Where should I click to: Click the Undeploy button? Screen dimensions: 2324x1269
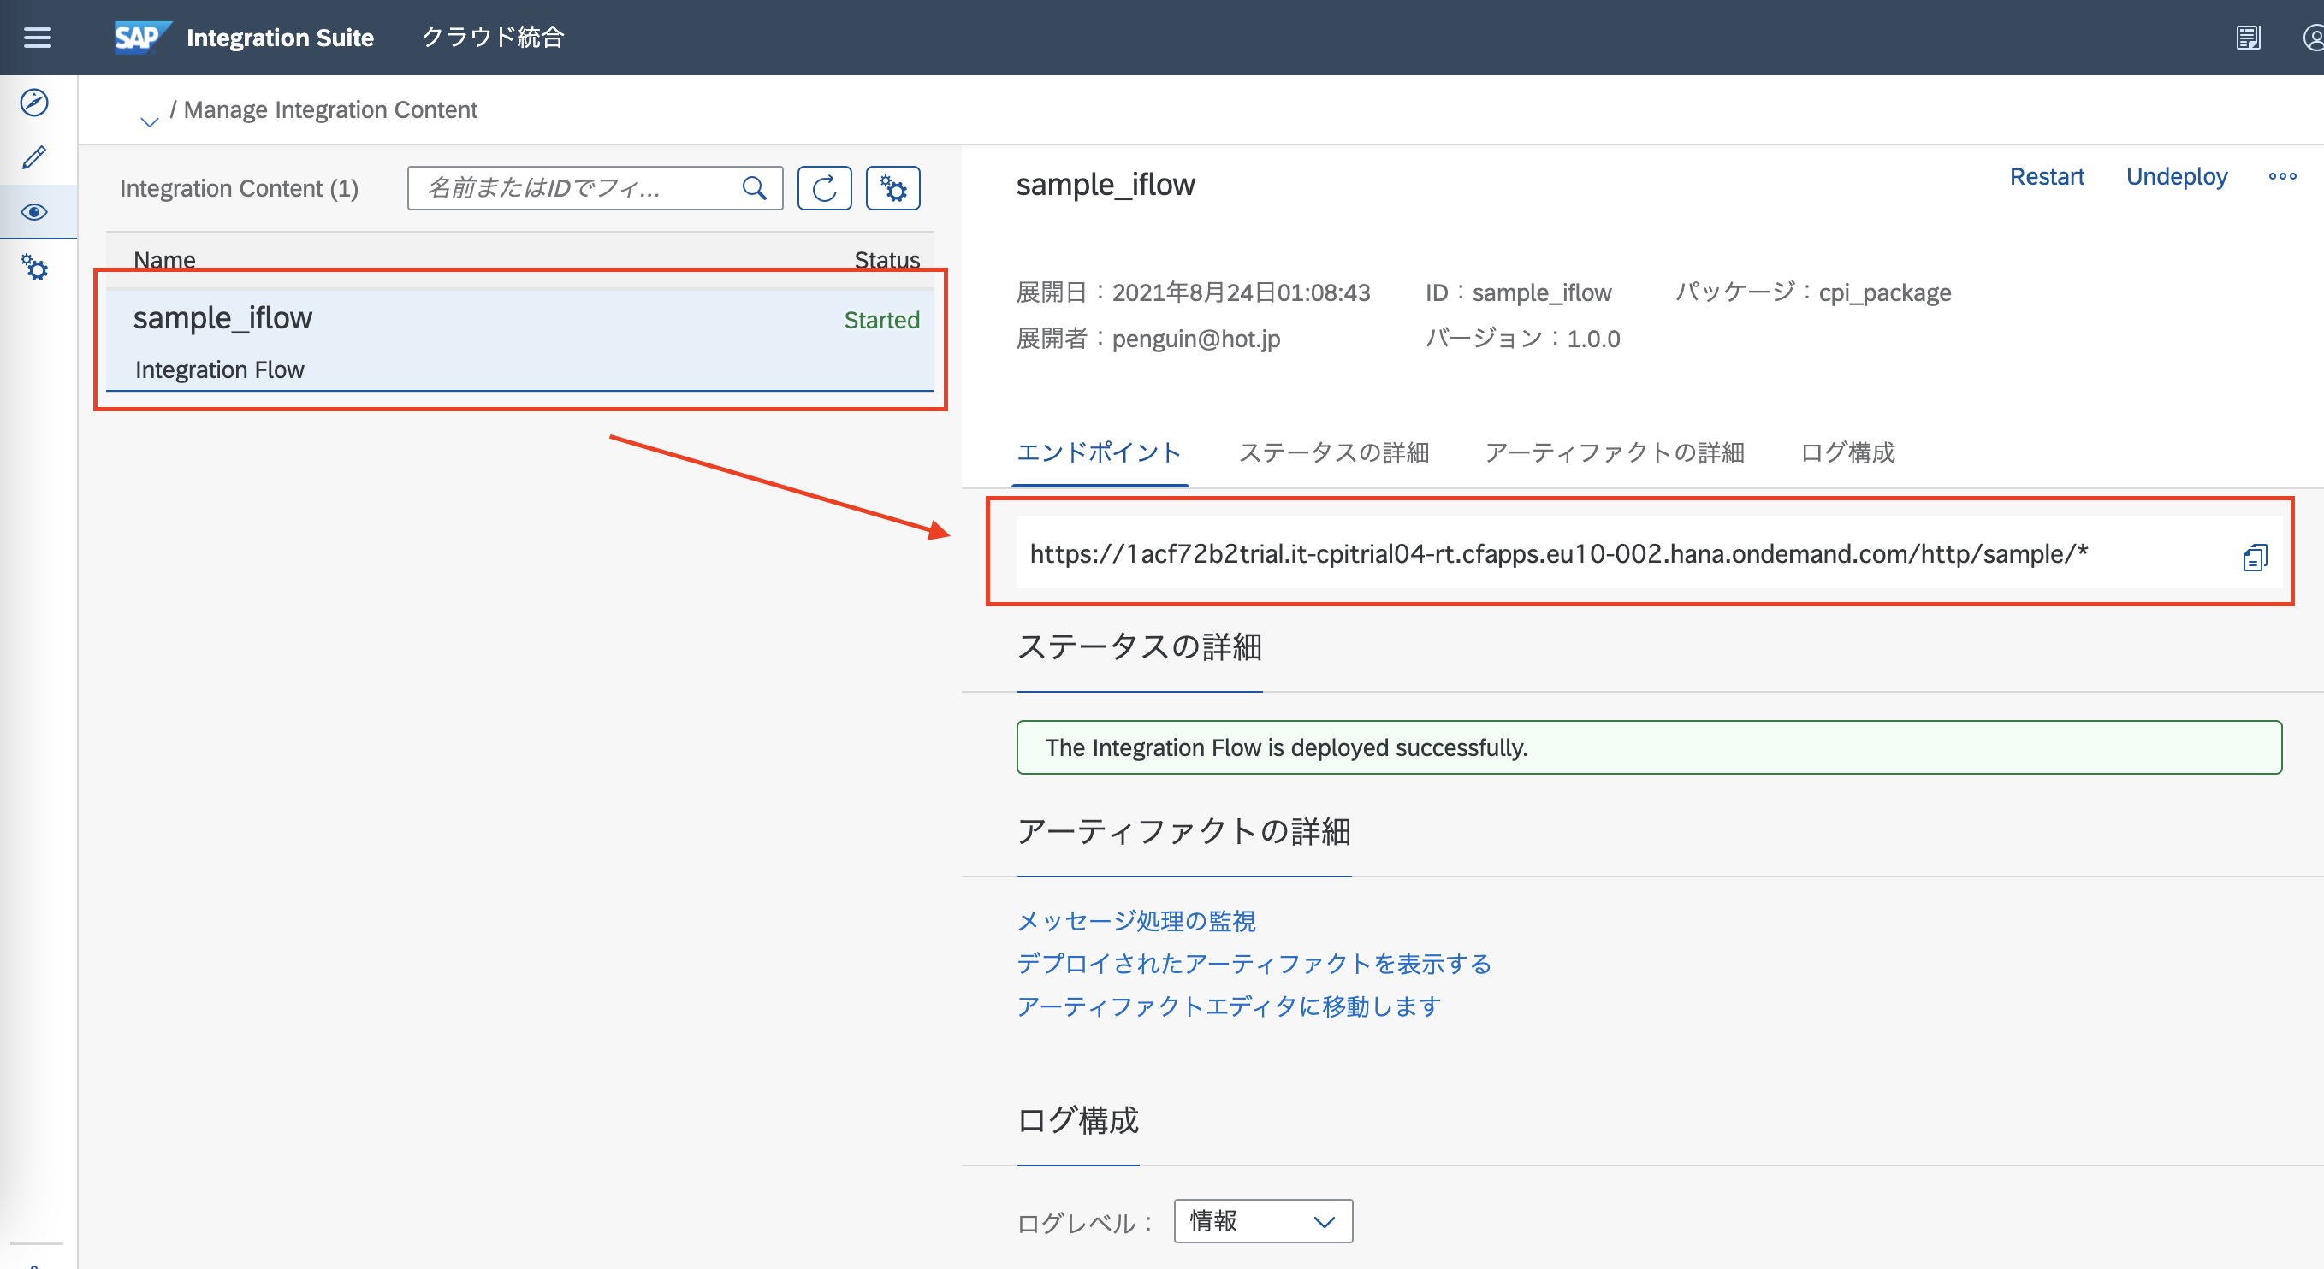2176,177
